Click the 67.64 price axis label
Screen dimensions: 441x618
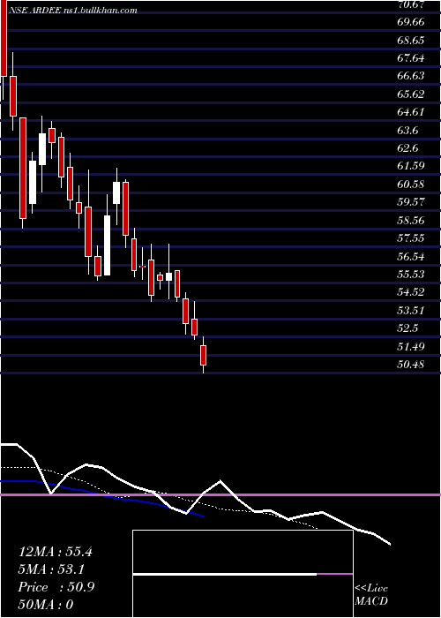[411, 58]
